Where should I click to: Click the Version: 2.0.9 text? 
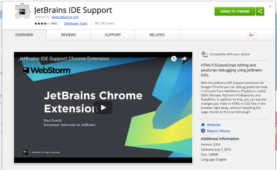pyautogui.click(x=210, y=144)
